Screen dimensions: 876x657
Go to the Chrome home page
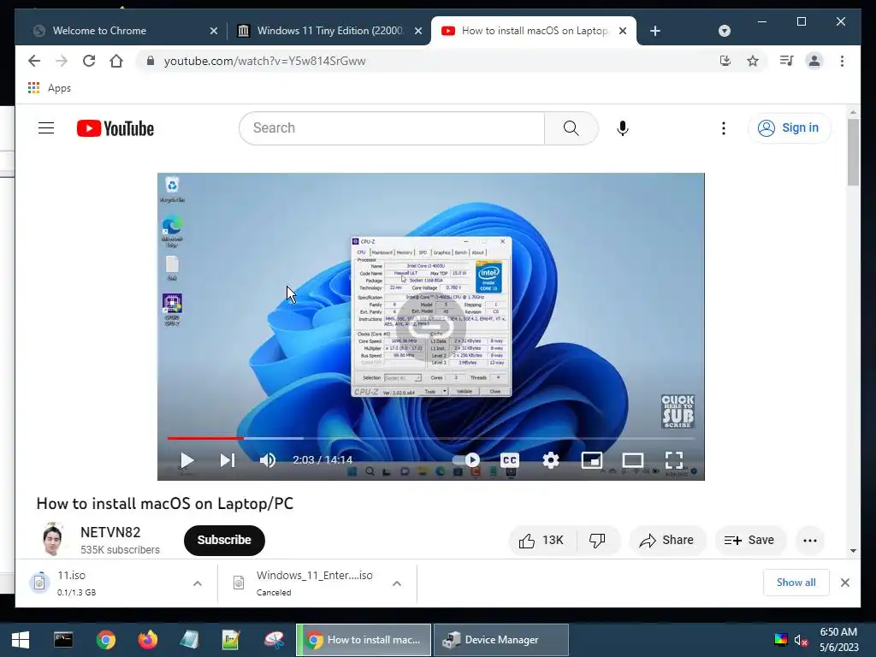[x=116, y=61]
